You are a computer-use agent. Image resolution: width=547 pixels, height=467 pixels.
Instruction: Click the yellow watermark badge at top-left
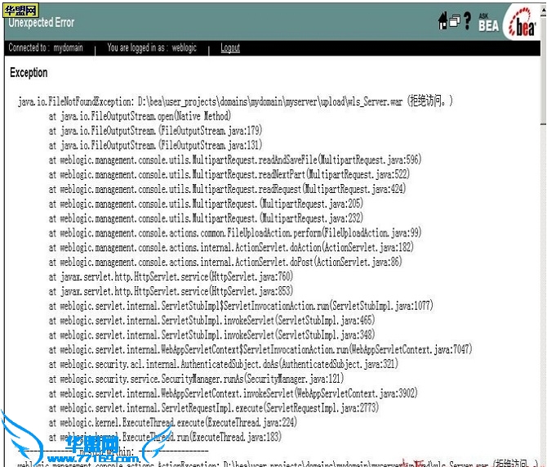(20, 10)
